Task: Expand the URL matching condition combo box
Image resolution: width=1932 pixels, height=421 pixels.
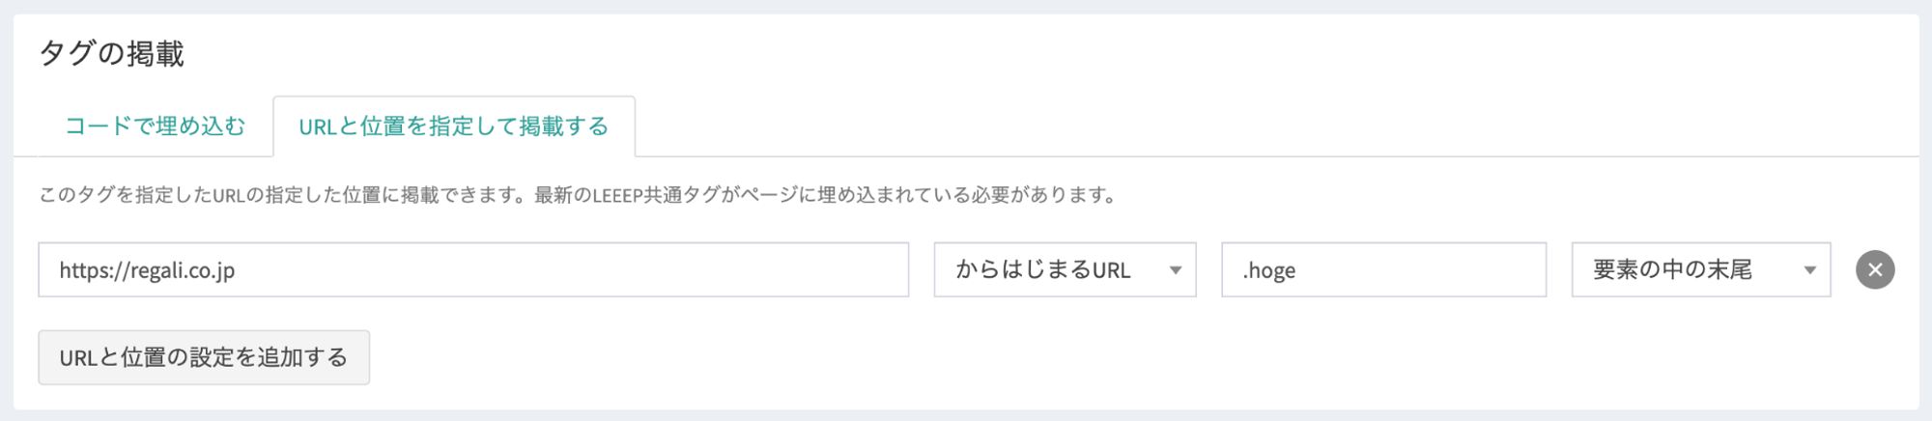Action: (x=1064, y=269)
